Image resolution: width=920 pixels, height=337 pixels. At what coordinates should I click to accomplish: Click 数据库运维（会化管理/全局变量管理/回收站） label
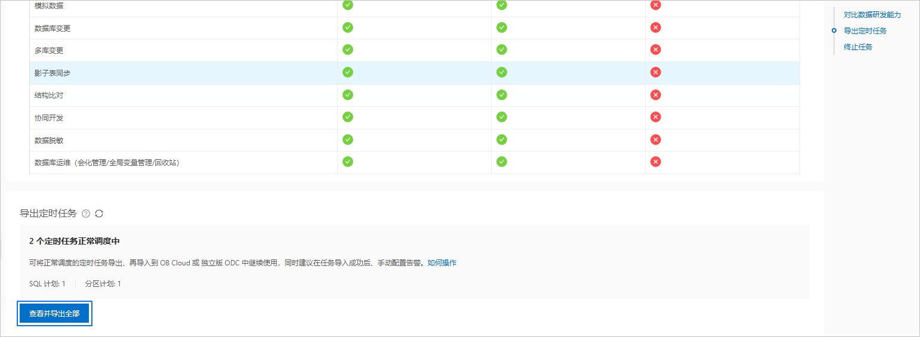click(x=107, y=163)
